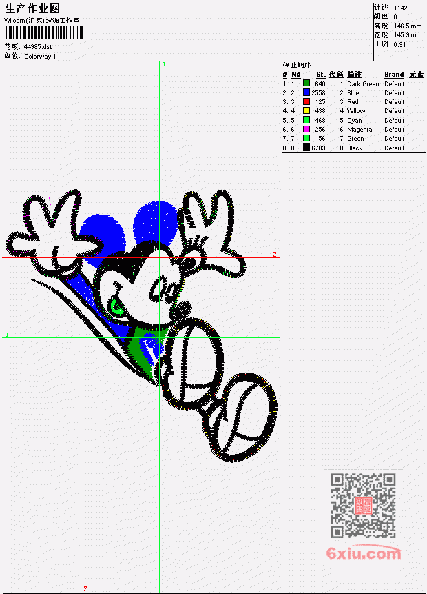Click the stitch count '468'
Image resolution: width=427 pixels, height=594 pixels.
pyautogui.click(x=320, y=121)
